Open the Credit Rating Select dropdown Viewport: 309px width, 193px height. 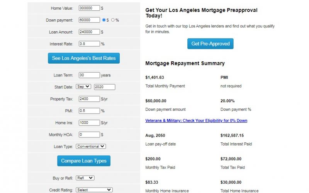tap(94, 190)
